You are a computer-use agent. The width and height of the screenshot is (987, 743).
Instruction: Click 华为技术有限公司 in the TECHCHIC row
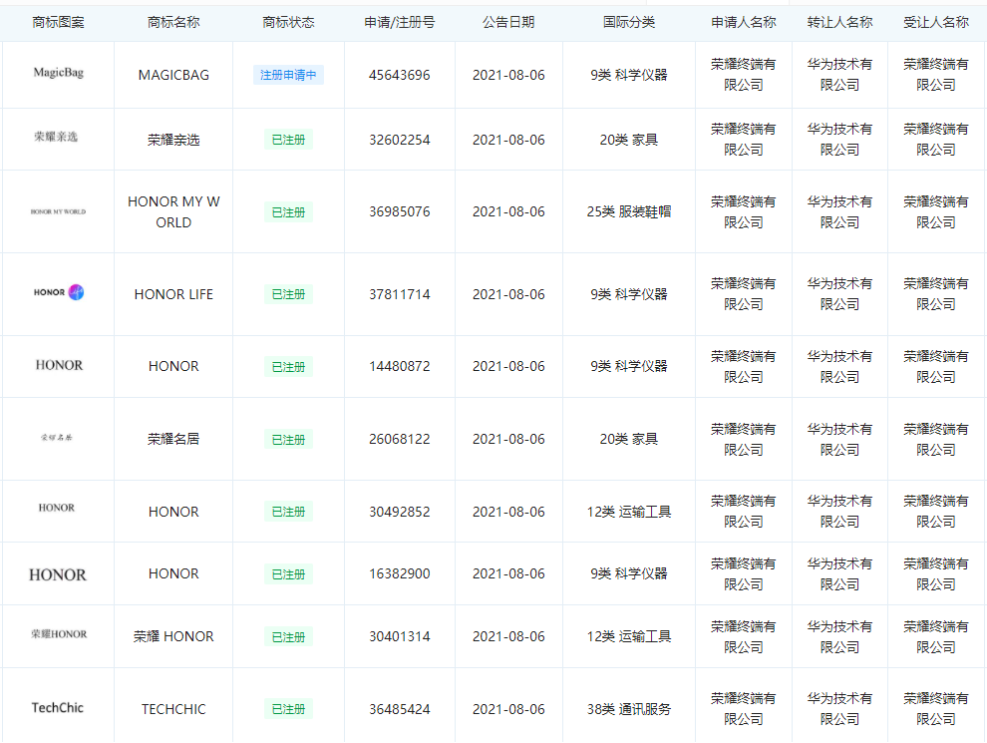pos(839,709)
